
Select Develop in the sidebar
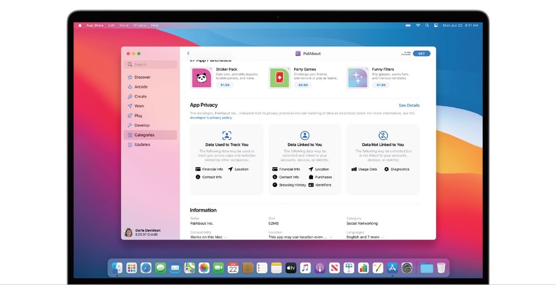coord(150,125)
